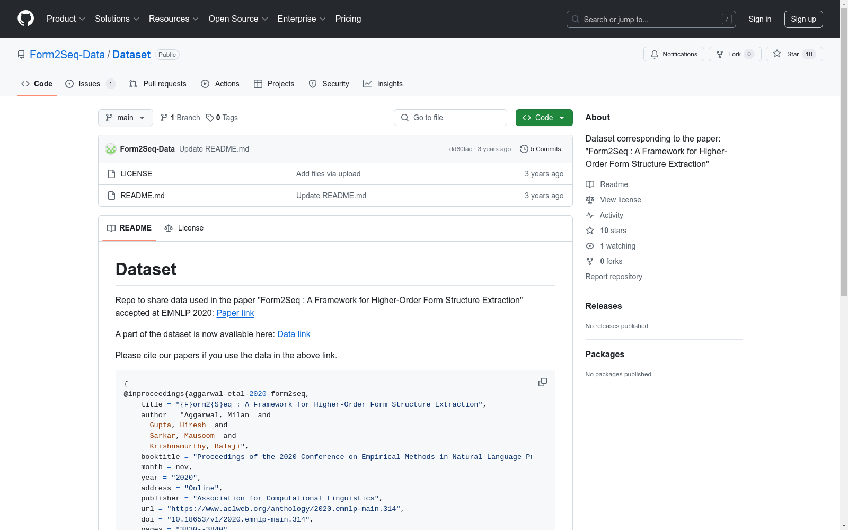Go to Pricing page
This screenshot has width=848, height=530.
pyautogui.click(x=348, y=19)
